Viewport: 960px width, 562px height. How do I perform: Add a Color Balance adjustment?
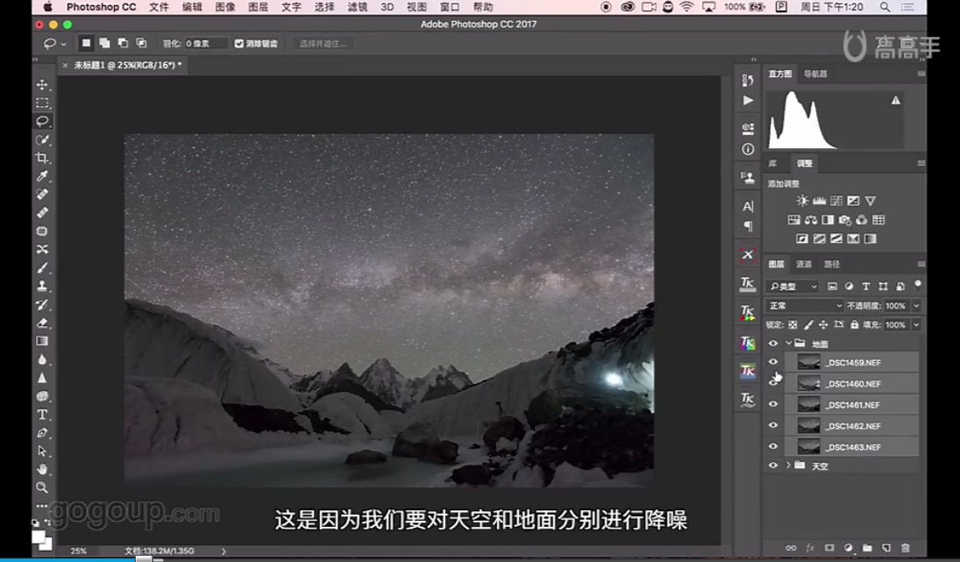(x=811, y=220)
